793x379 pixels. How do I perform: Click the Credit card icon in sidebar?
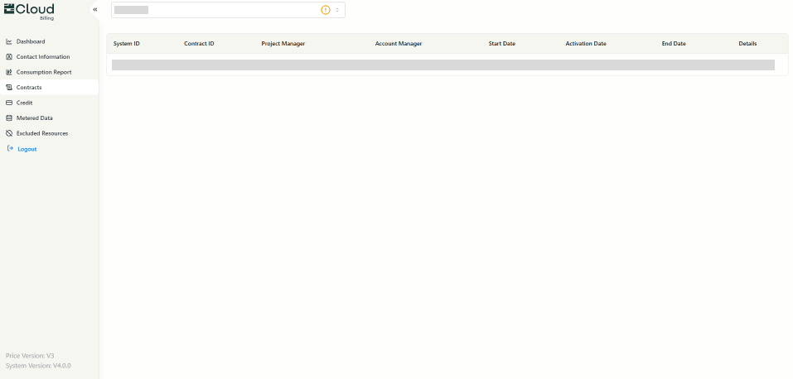tap(9, 103)
